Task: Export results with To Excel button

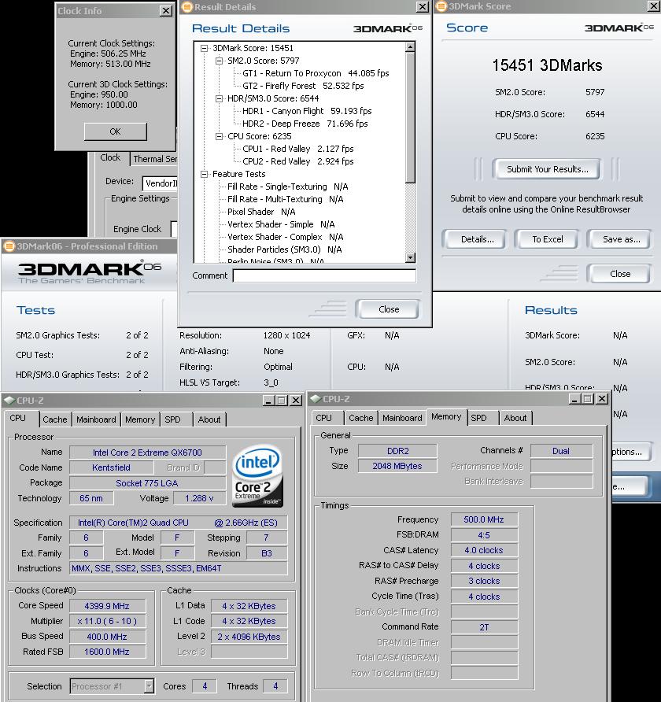Action: [548, 239]
